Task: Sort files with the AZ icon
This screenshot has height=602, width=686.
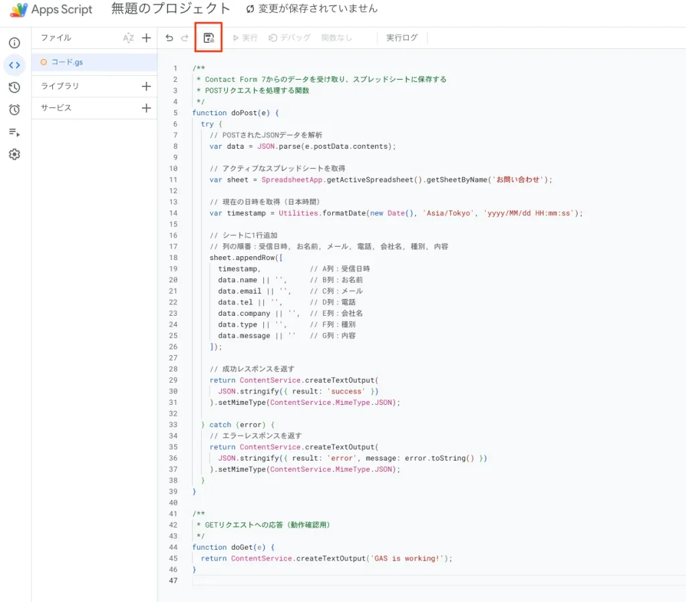Action: tap(129, 38)
